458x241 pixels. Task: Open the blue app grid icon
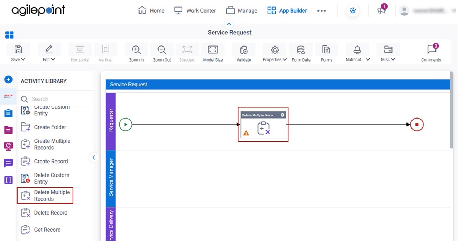click(x=9, y=35)
